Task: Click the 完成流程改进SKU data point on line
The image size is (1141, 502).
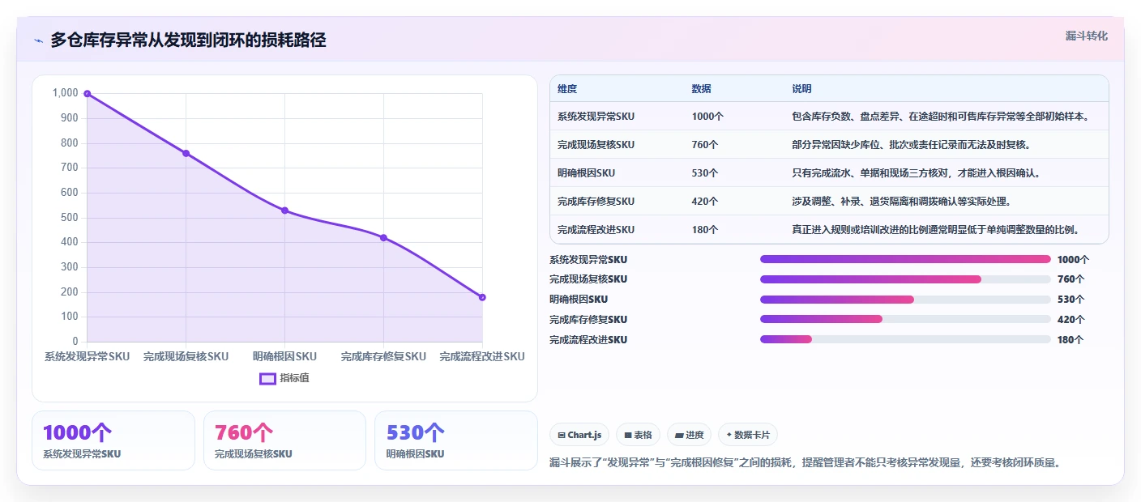Action: 482,297
